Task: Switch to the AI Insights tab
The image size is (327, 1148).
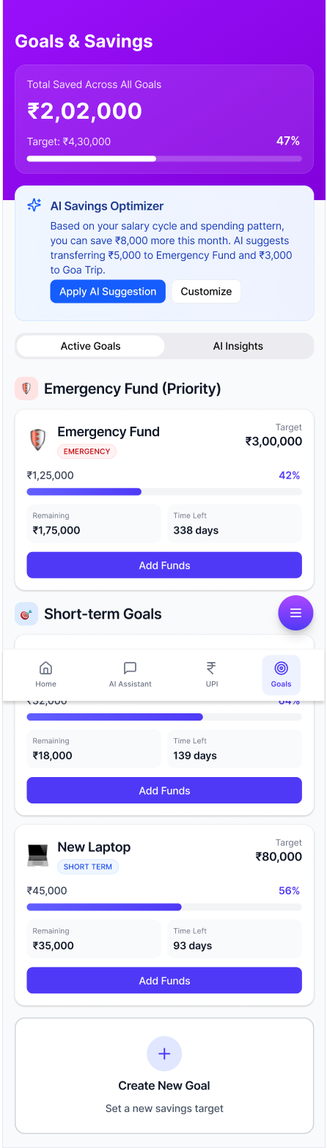Action: pos(238,346)
